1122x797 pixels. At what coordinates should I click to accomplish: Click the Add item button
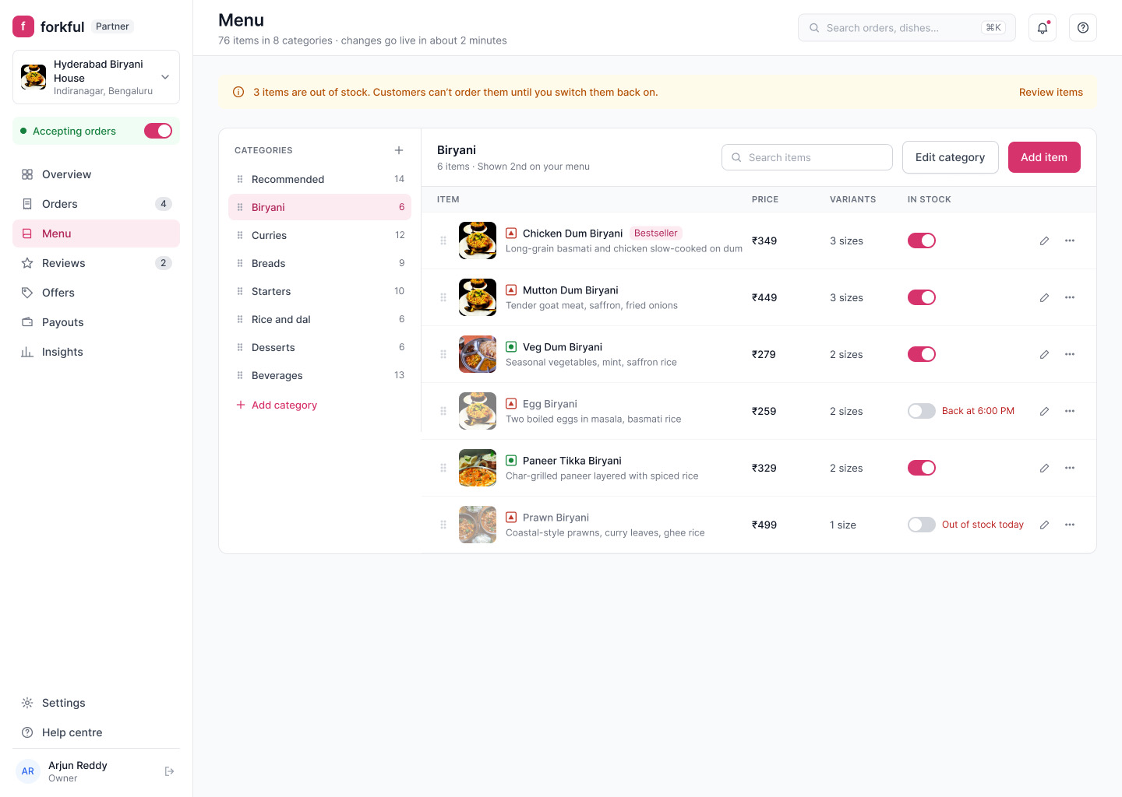(1044, 157)
